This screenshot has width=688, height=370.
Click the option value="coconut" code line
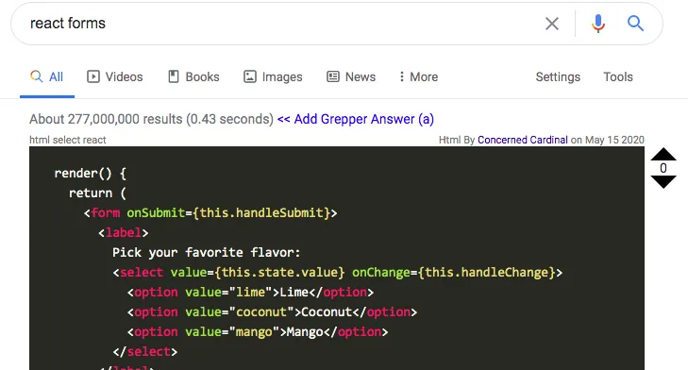272,312
